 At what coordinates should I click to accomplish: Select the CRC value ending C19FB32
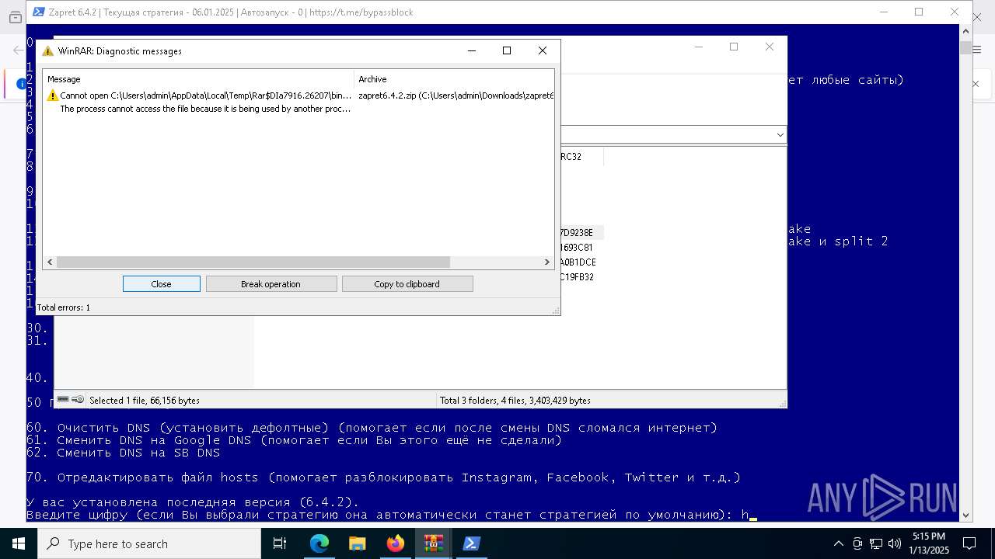[x=577, y=277]
